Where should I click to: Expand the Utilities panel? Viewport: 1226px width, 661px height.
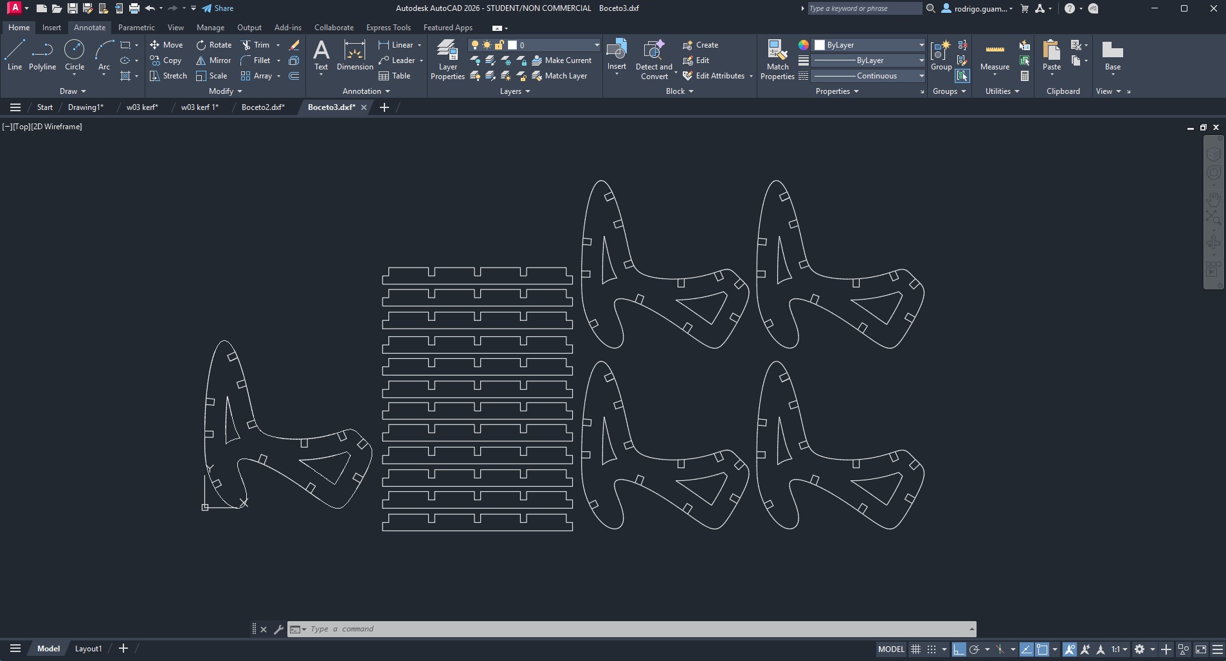click(x=1002, y=91)
